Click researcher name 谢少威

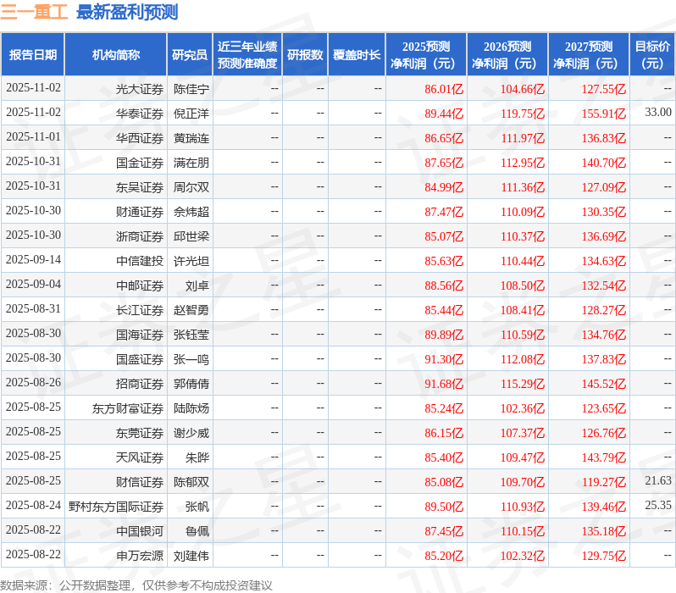(x=191, y=434)
